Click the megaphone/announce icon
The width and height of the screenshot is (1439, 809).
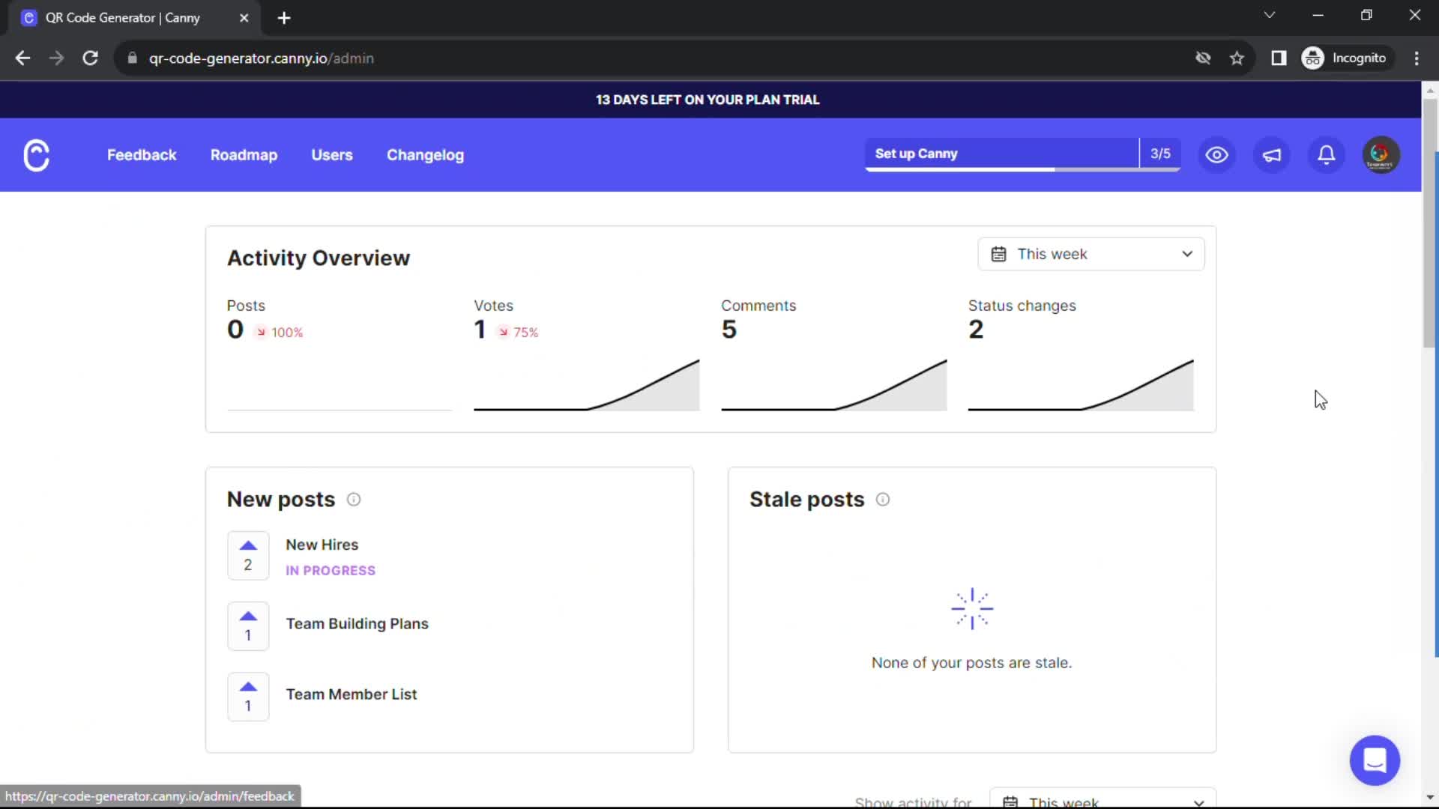[x=1272, y=154]
